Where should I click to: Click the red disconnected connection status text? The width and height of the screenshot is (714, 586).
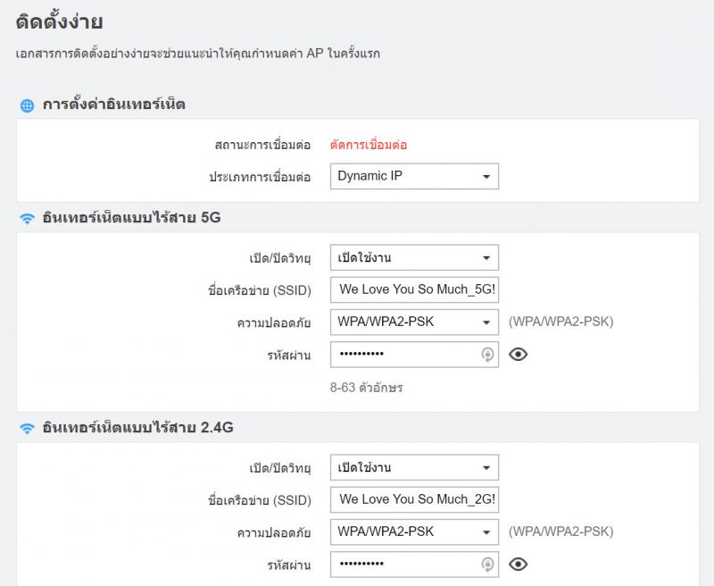[369, 145]
